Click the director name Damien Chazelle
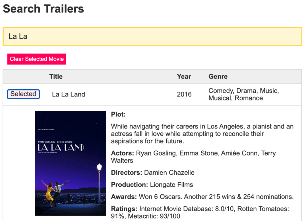 [169, 172]
